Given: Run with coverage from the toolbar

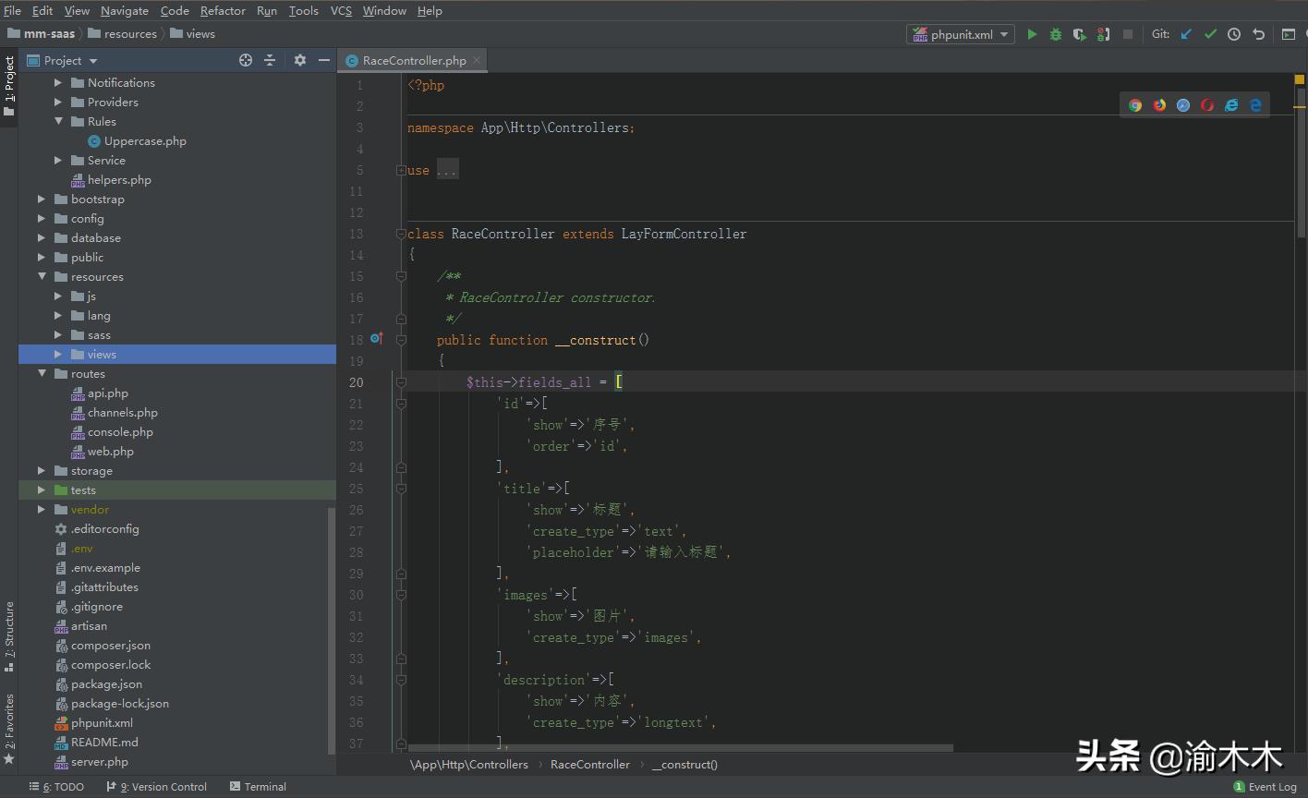Looking at the screenshot, I should 1079,34.
